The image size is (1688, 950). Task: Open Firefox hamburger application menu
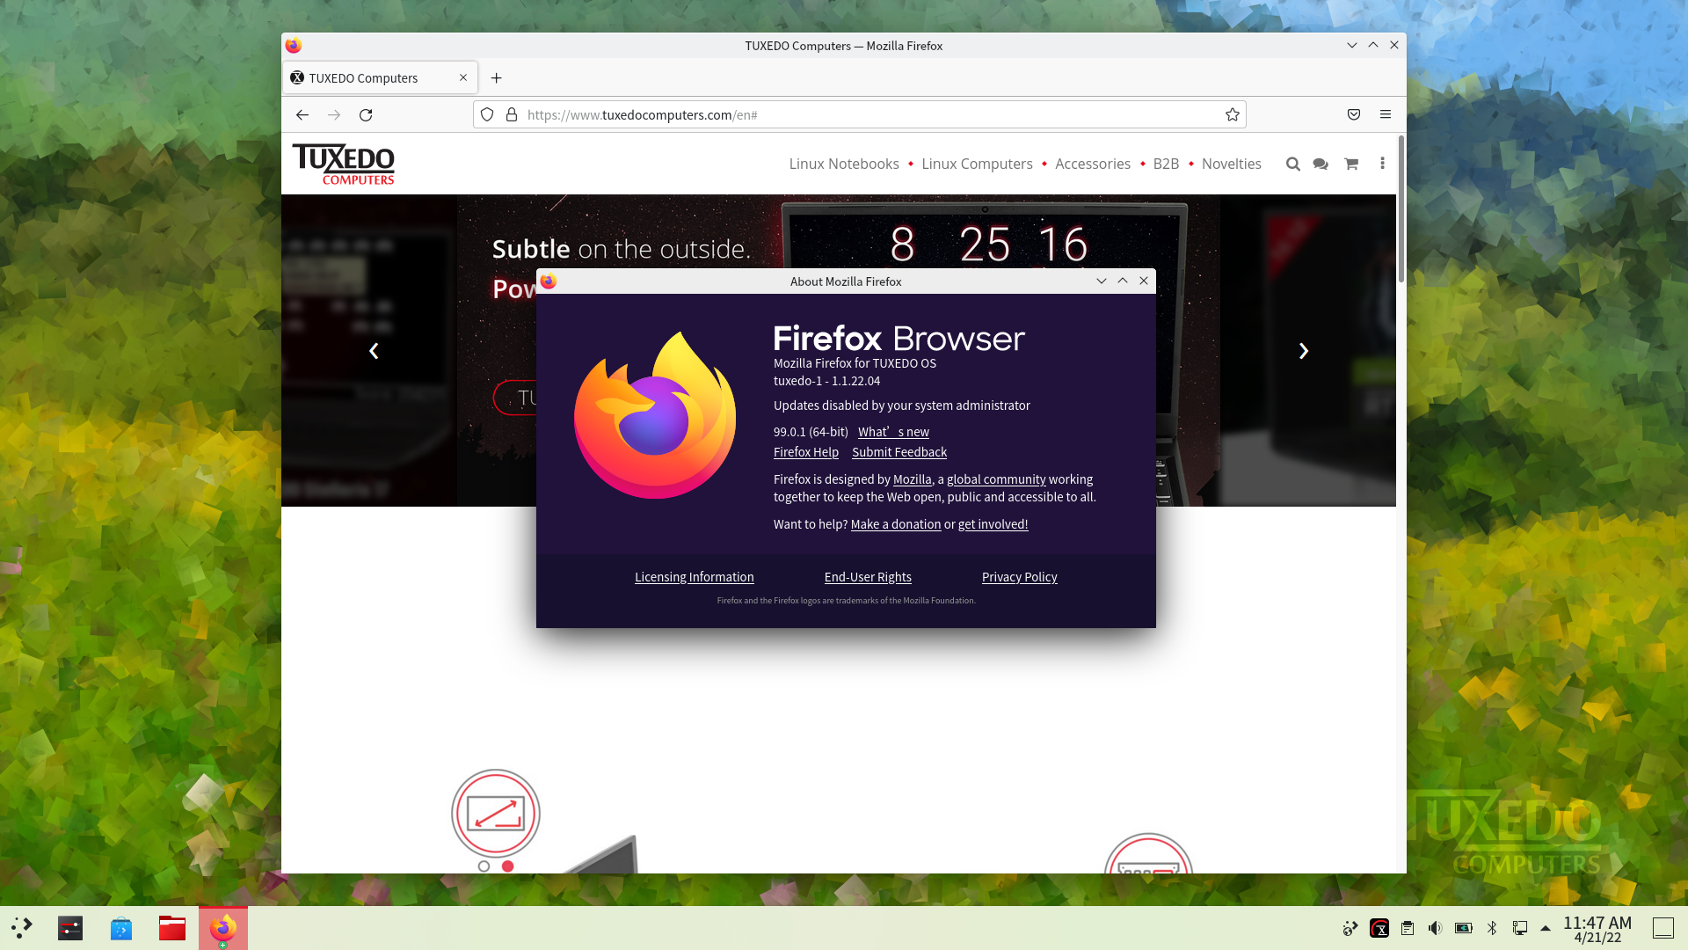pos(1386,115)
